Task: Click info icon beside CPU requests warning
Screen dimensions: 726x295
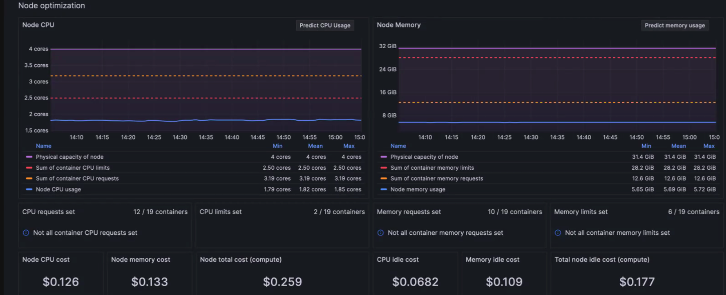Action: click(x=26, y=233)
